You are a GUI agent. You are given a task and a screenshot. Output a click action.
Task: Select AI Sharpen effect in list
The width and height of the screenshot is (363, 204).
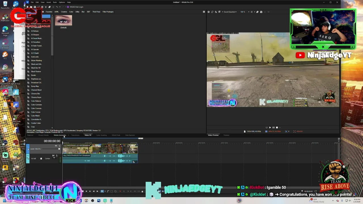coord(35,35)
